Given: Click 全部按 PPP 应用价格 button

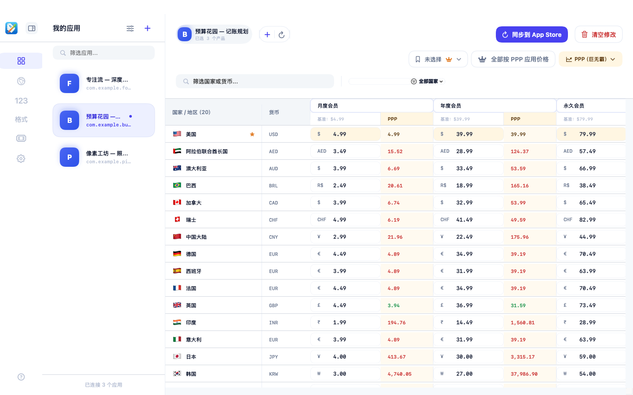Looking at the screenshot, I should point(513,59).
